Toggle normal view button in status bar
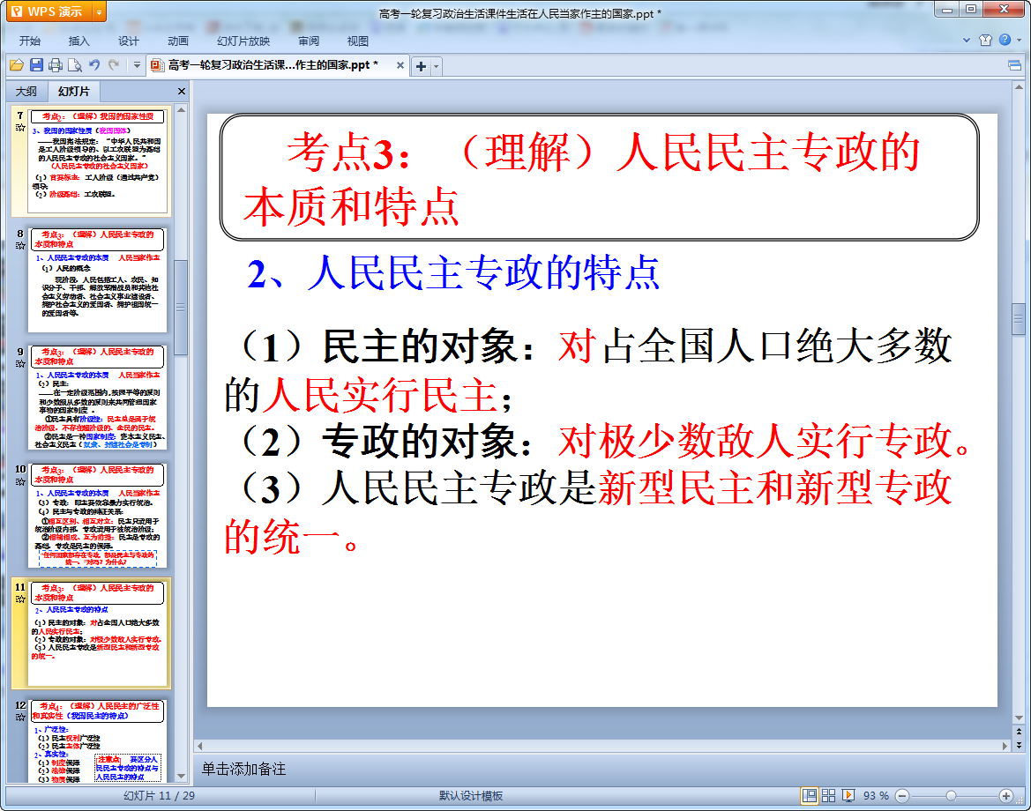 (x=810, y=795)
